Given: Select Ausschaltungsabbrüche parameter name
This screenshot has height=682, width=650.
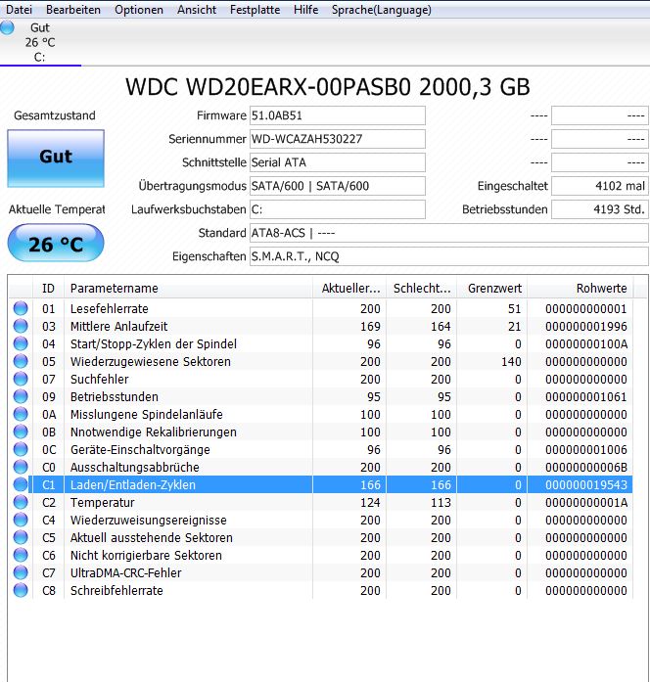Looking at the screenshot, I should pyautogui.click(x=135, y=467).
